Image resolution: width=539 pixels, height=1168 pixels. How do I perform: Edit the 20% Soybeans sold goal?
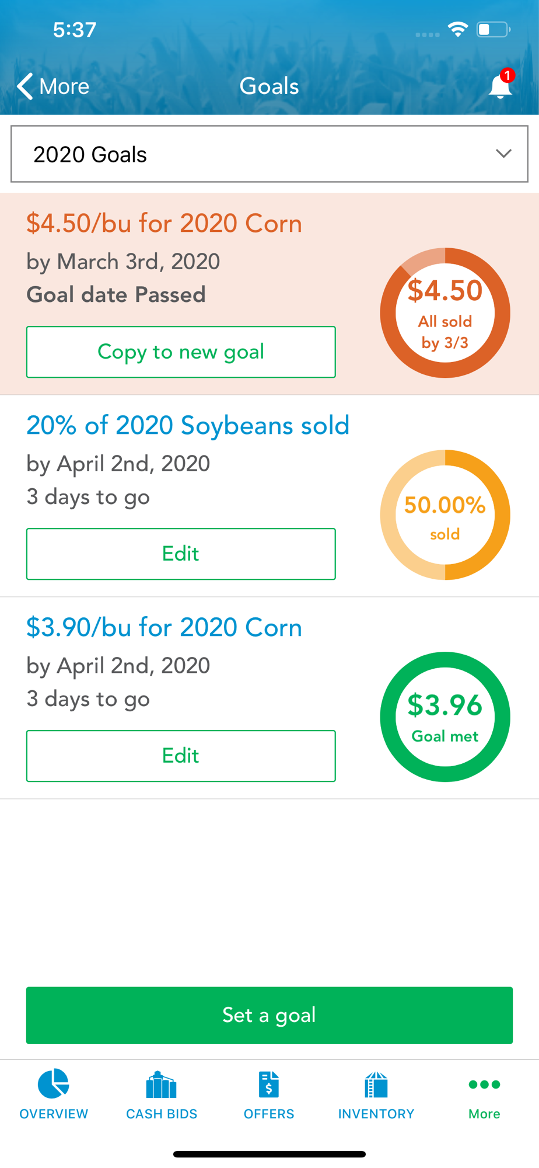181,554
